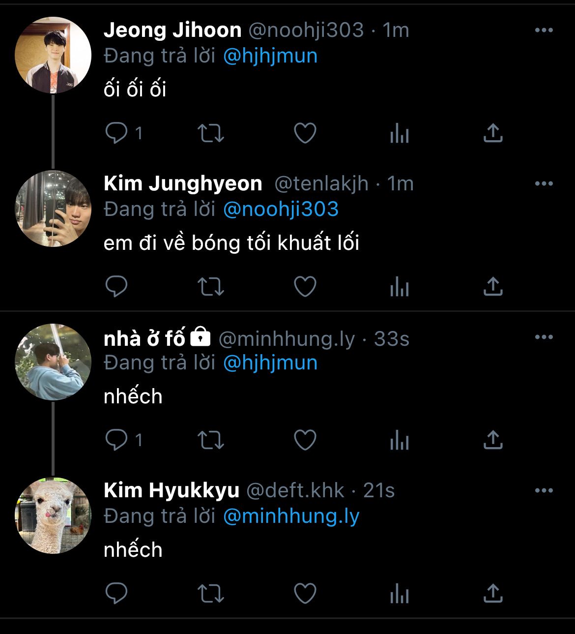Open Kim Junghyeon's profile name
Screen dimensions: 575x634
tap(183, 184)
